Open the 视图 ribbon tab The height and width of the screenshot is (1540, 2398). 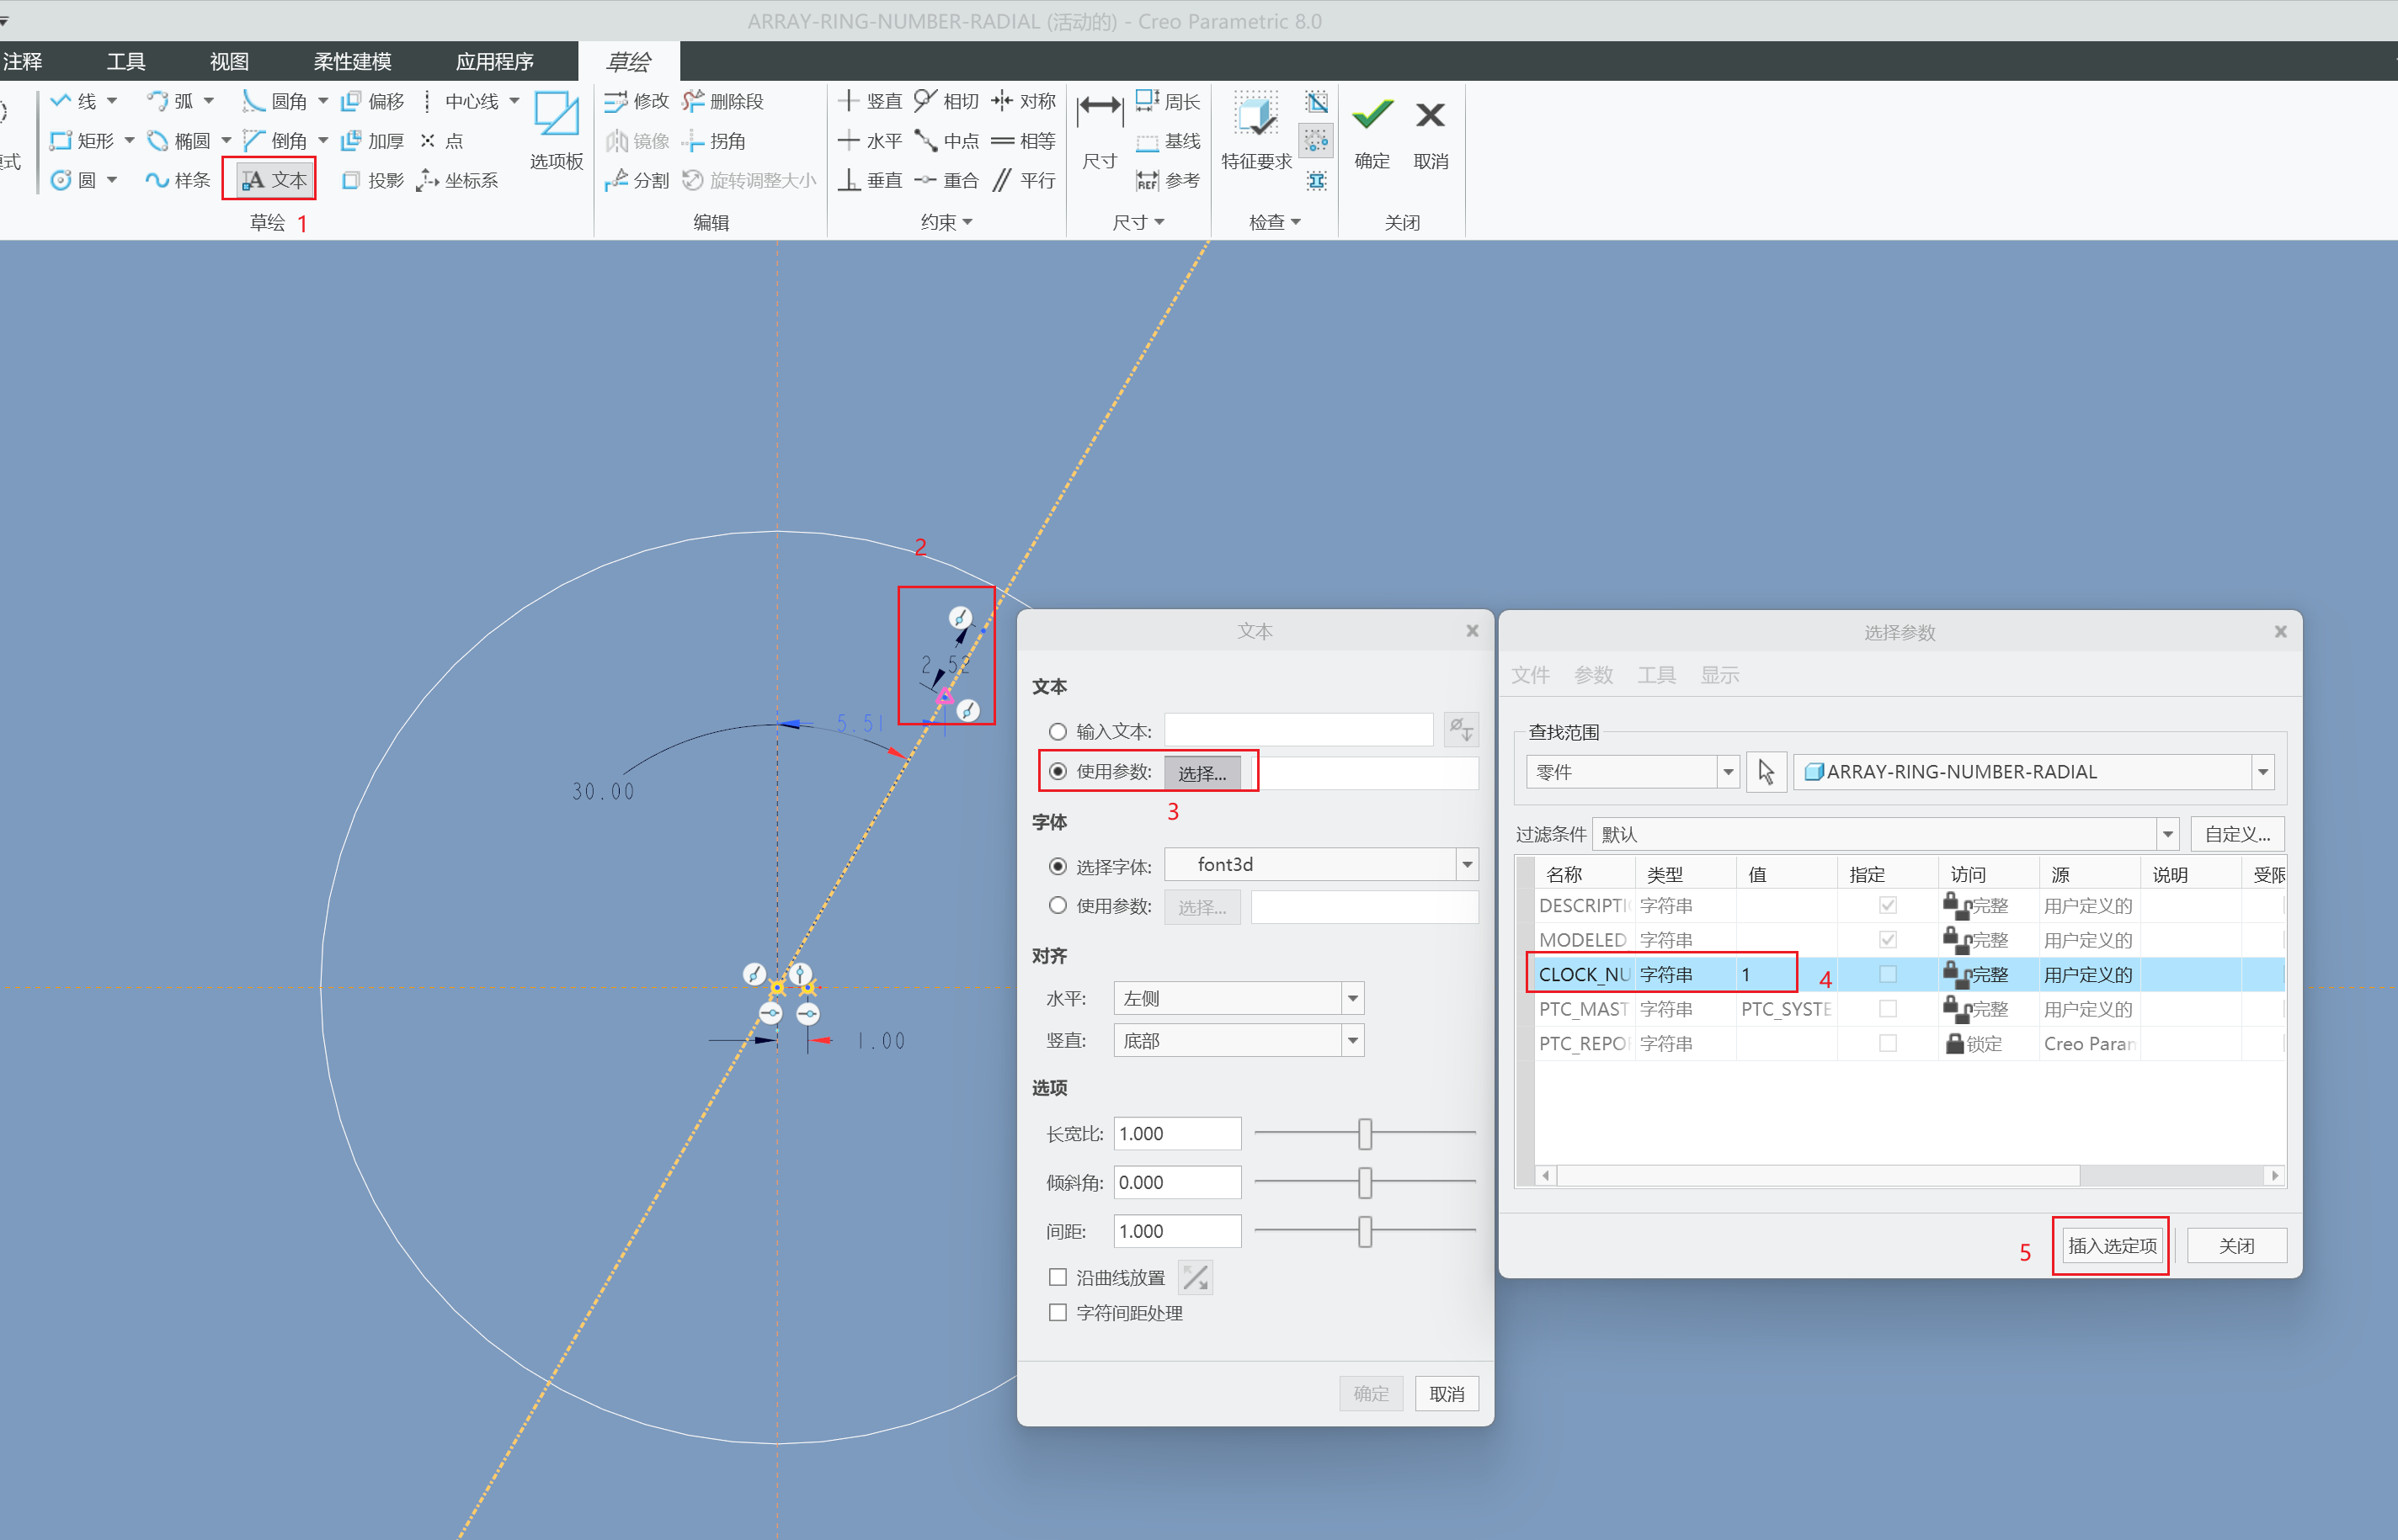pyautogui.click(x=229, y=61)
